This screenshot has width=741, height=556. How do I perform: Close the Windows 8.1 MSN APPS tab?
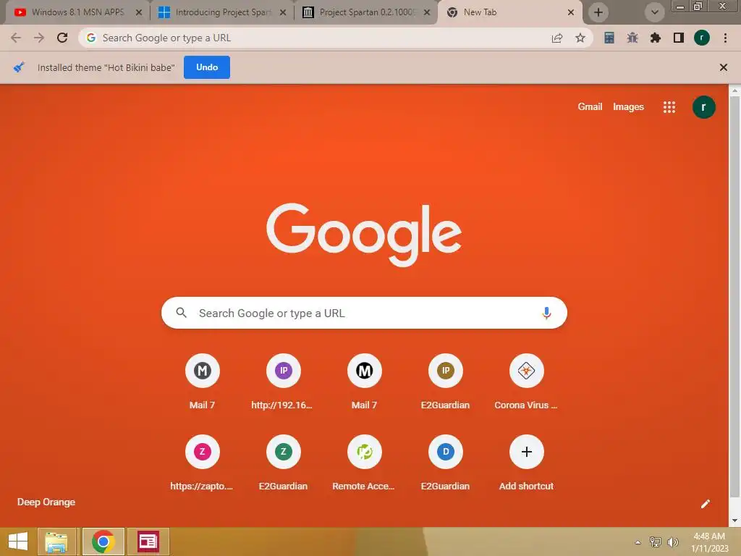[x=139, y=13]
